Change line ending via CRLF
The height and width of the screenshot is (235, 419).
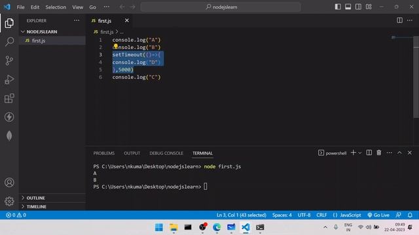[321, 215]
